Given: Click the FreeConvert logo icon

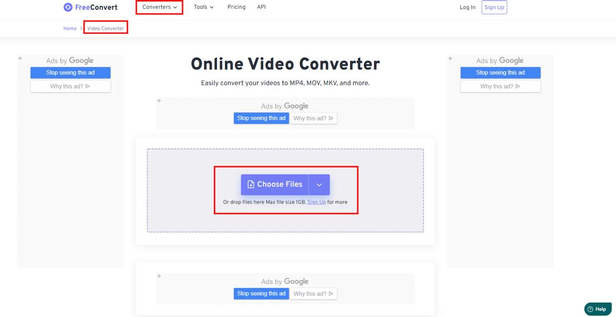Looking at the screenshot, I should pyautogui.click(x=67, y=7).
